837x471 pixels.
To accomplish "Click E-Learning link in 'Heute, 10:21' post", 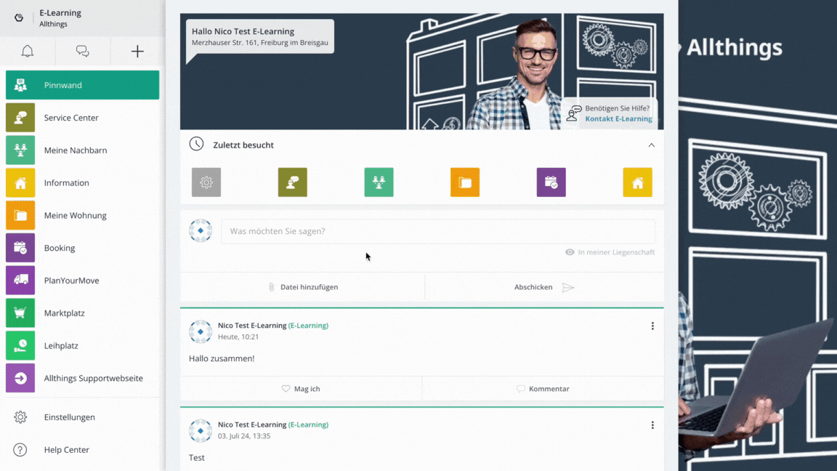I will click(308, 325).
